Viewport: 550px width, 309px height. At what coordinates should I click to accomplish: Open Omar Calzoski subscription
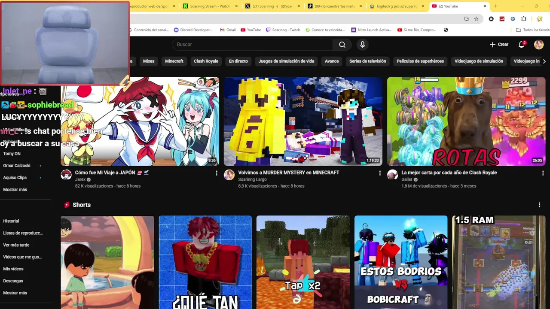[x=17, y=166]
